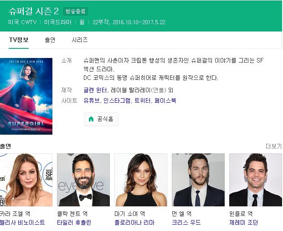Open the 글렌 윈터 producer link
This screenshot has height=231, width=283.
[95, 90]
